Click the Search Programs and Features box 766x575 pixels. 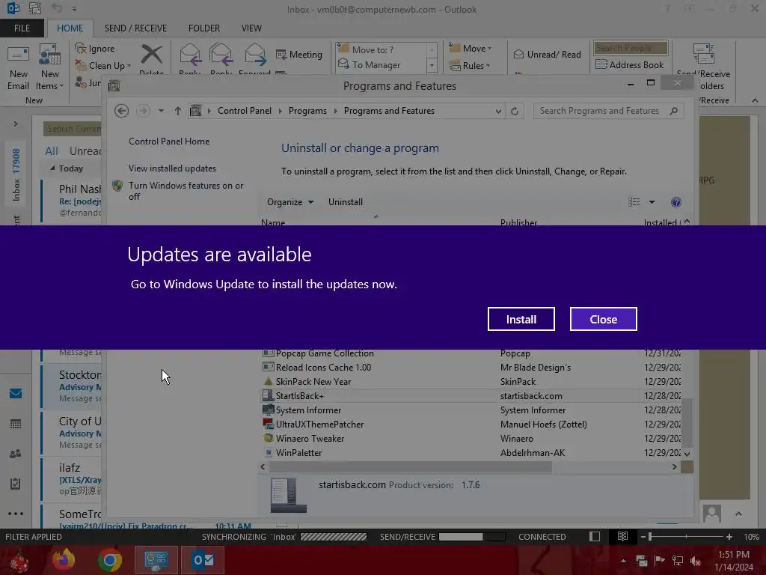608,111
